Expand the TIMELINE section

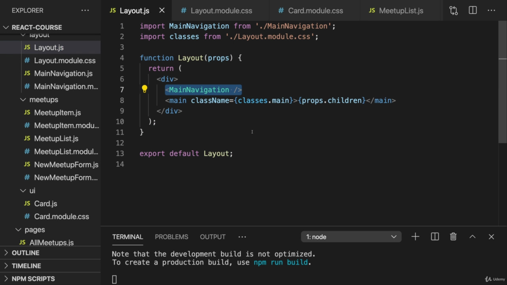(x=26, y=266)
